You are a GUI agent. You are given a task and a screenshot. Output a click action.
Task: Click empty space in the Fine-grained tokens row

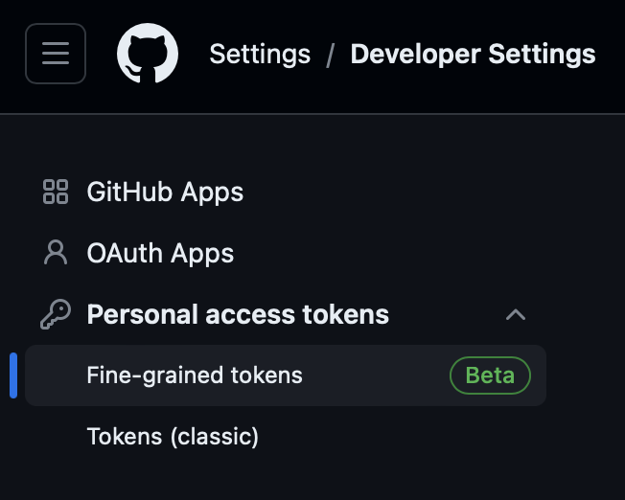point(374,375)
